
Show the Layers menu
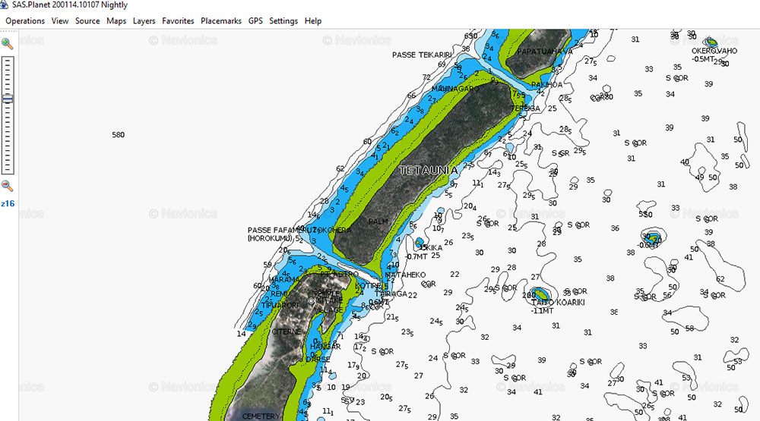pyautogui.click(x=144, y=21)
